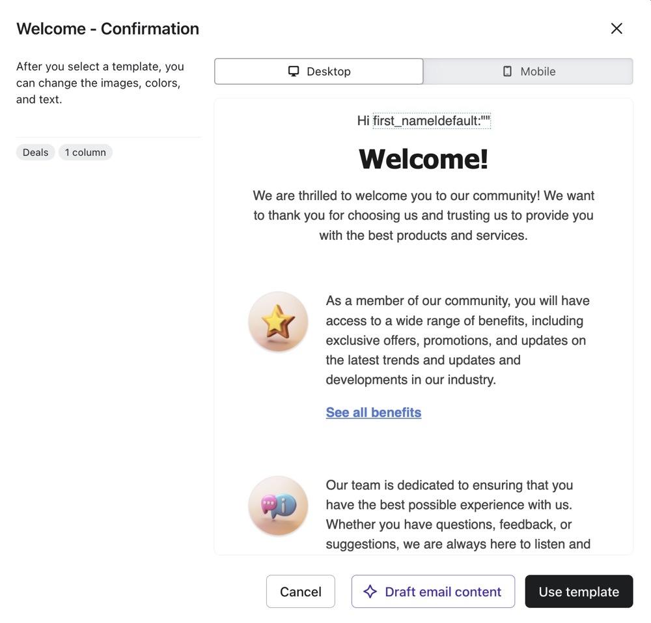Image resolution: width=651 pixels, height=623 pixels.
Task: Switch to the Desktop preview tab
Action: point(319,72)
